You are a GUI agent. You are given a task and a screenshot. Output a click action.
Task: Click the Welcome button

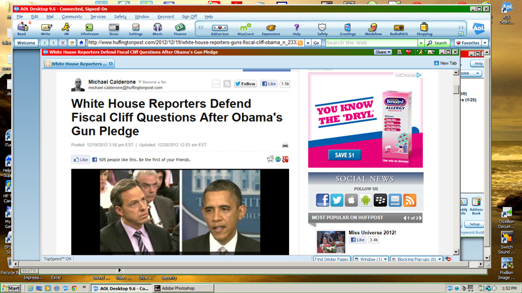(x=26, y=43)
